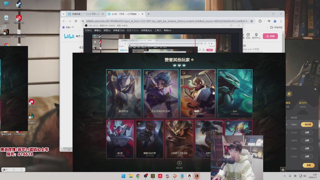Honor the helicopter champion card in top row

[198, 94]
